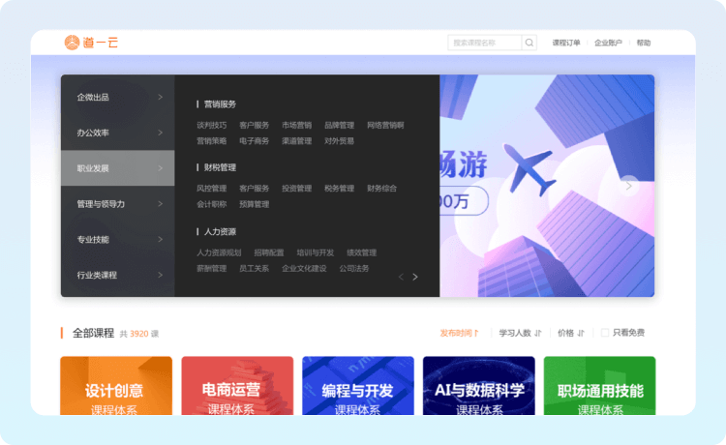Screen dimensions: 726x445
Task: Click next page arrow in category panel
Action: (415, 278)
